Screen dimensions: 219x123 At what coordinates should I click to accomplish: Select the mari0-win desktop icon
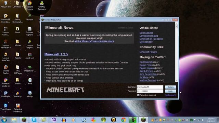(x=30, y=56)
